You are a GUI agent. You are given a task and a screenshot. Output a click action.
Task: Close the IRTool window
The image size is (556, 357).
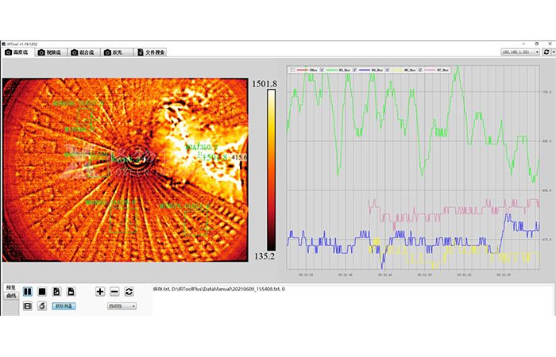coord(550,44)
